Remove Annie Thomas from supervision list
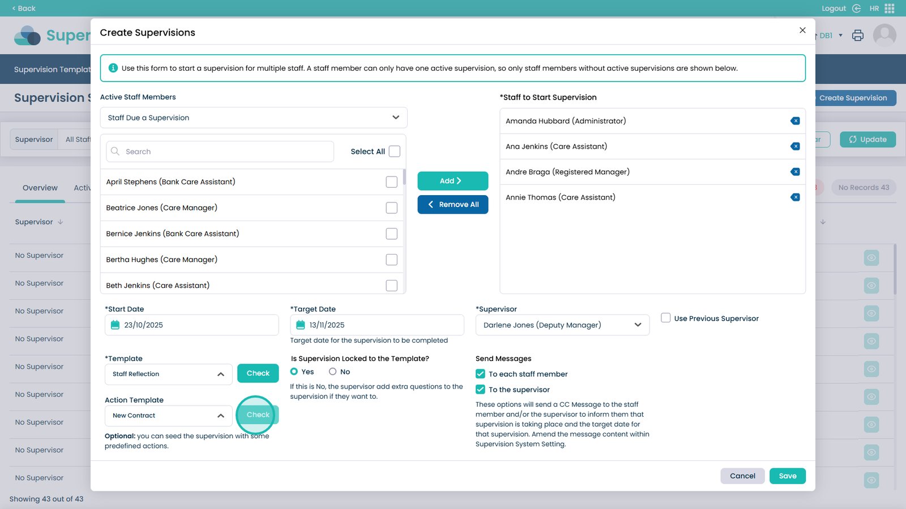This screenshot has height=509, width=906. click(795, 197)
